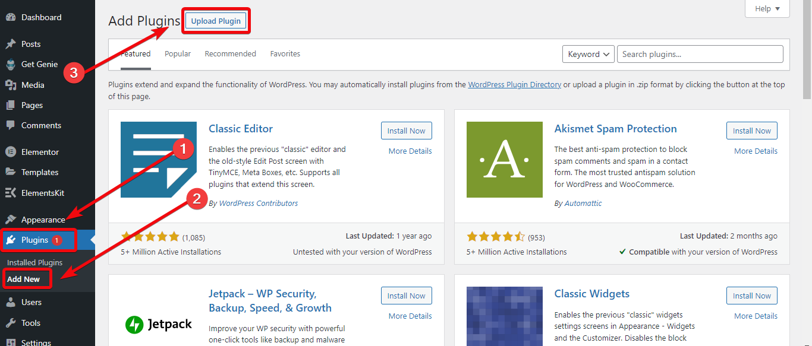Image resolution: width=812 pixels, height=346 pixels.
Task: Install the Jetpack plugin
Action: [x=407, y=296]
